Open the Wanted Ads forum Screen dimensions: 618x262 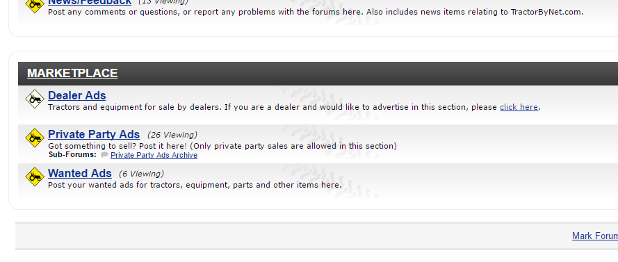pos(80,174)
